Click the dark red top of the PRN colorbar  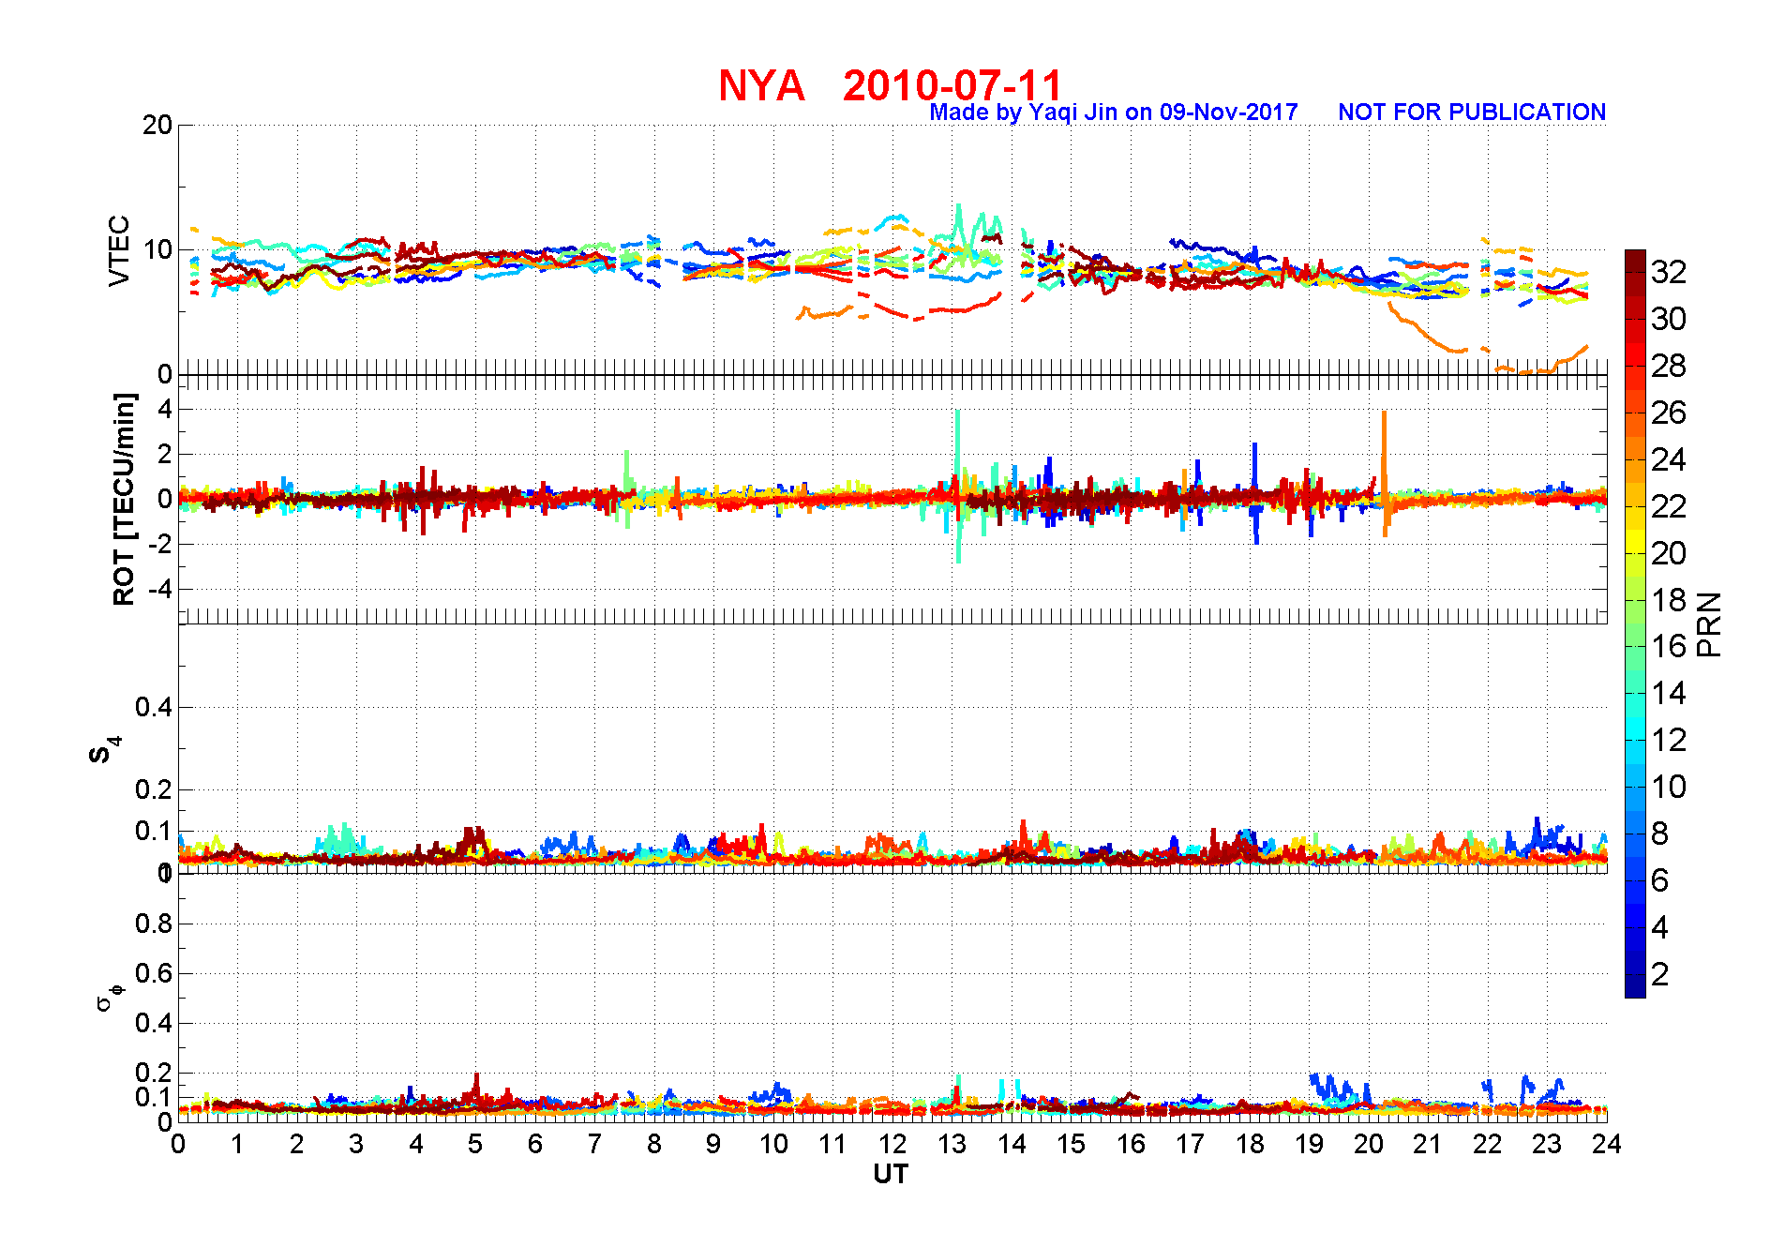click(x=1635, y=261)
